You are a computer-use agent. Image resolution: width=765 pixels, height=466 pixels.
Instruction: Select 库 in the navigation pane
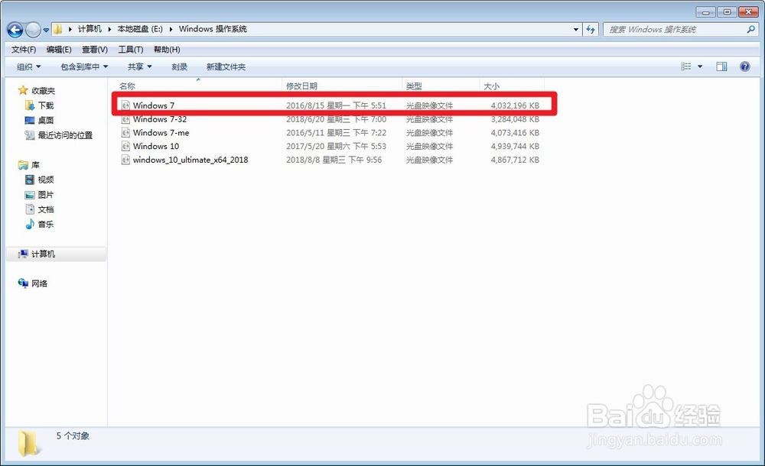(x=35, y=165)
